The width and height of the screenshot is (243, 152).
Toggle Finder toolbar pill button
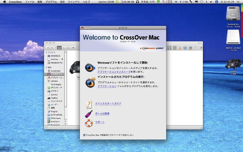(x=200, y=43)
